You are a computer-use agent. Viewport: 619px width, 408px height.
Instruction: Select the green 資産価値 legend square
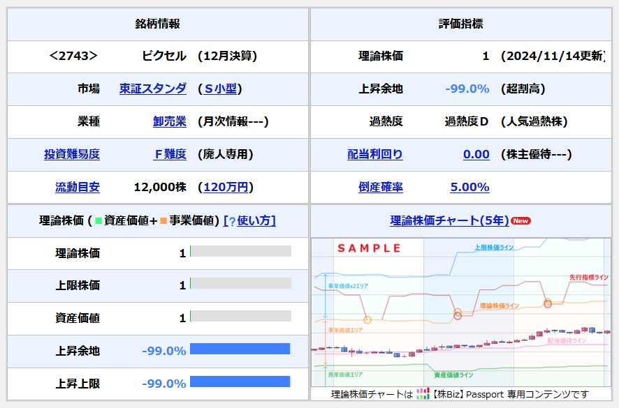pos(97,221)
